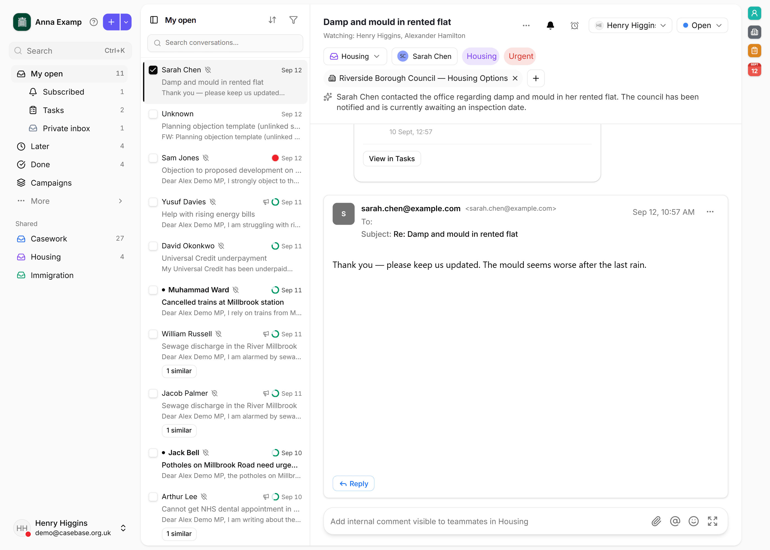Open the conversation header three-dots menu

tap(526, 25)
